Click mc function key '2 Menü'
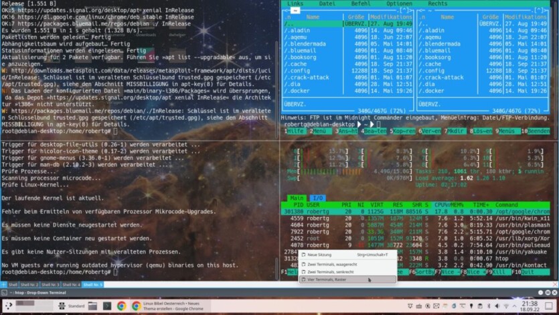The height and width of the screenshot is (315, 559). pos(319,131)
